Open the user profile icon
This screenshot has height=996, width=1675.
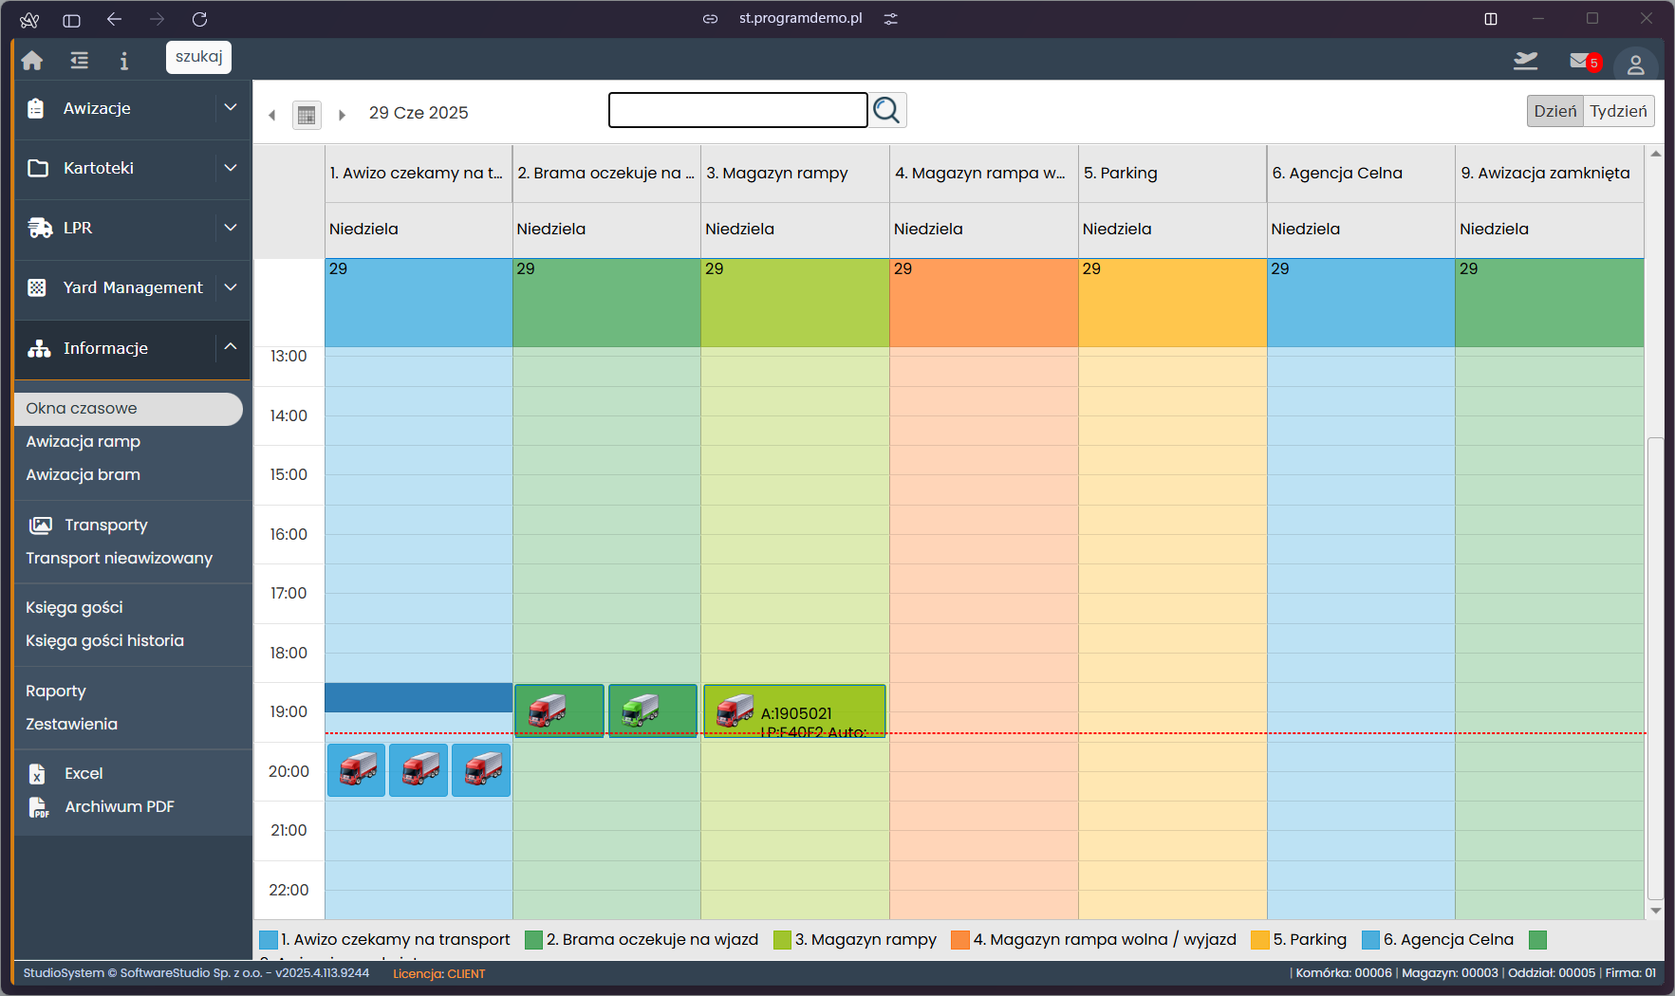tap(1635, 65)
